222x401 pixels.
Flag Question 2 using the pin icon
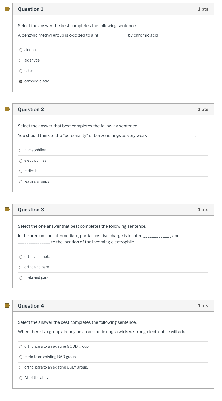(7, 109)
